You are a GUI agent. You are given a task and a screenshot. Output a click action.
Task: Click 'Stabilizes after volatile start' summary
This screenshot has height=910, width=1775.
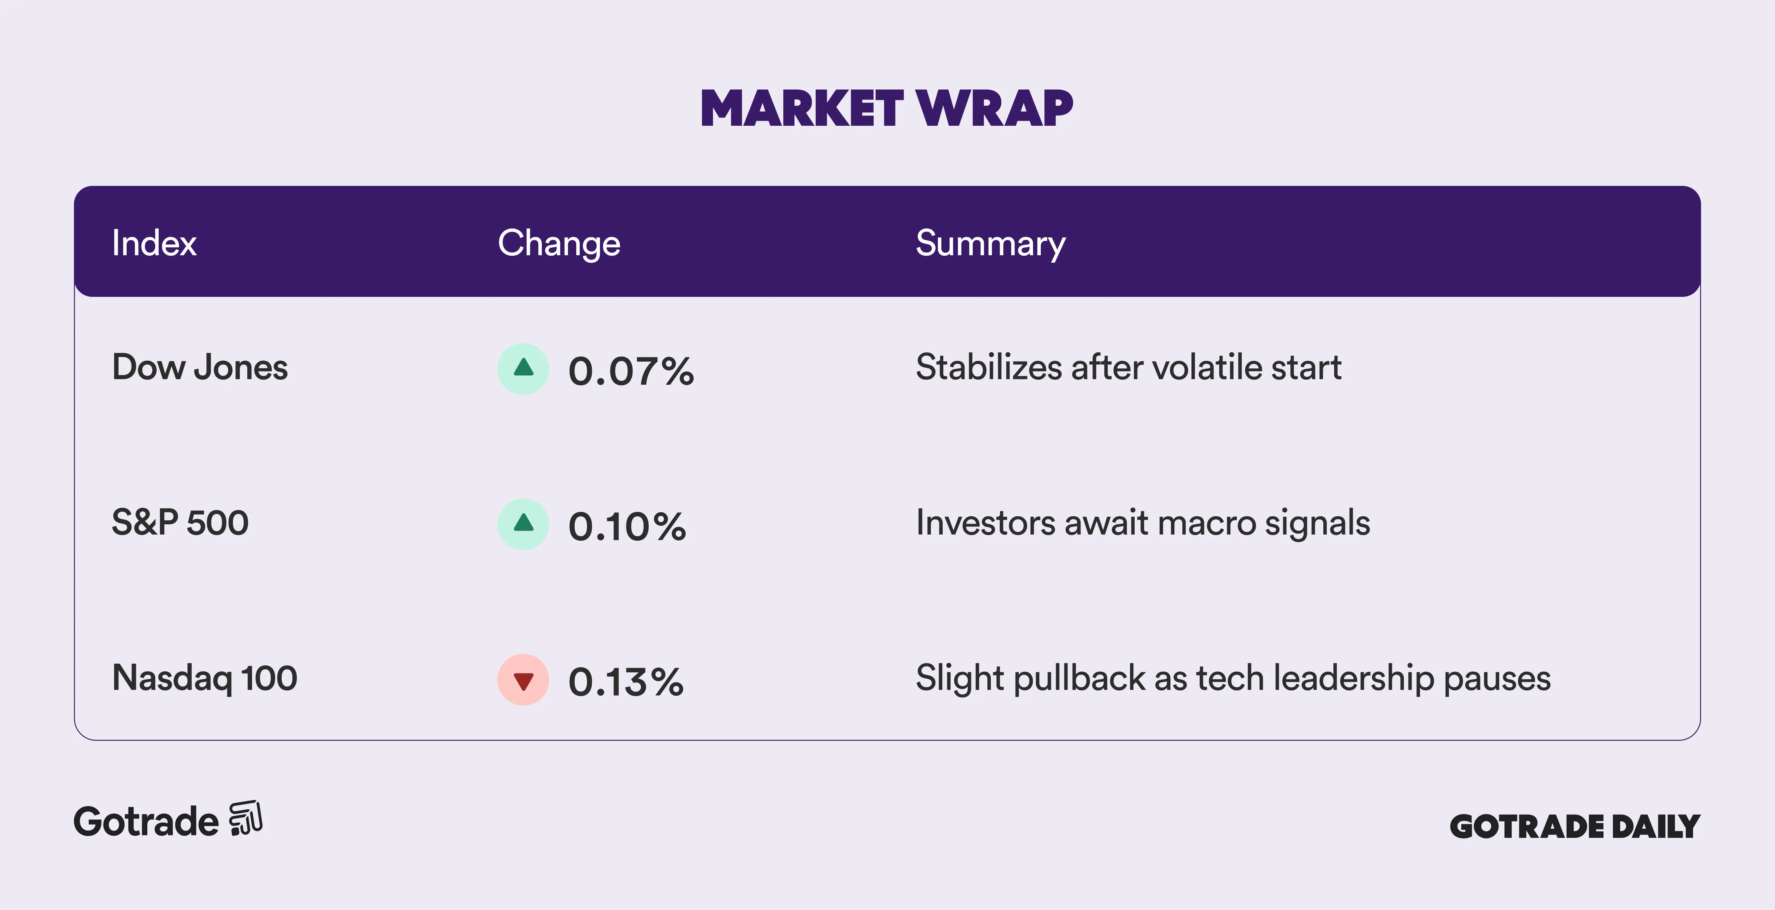coord(1128,367)
